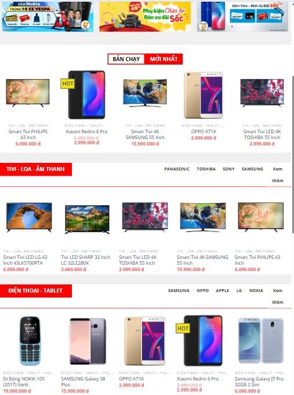Filter phones by APPLE brand
Viewport: 294px width, 395px height.
pyautogui.click(x=223, y=290)
